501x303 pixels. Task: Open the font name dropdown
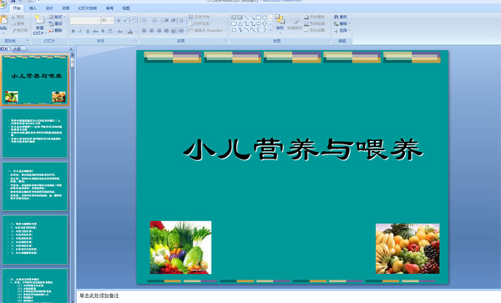pos(98,21)
